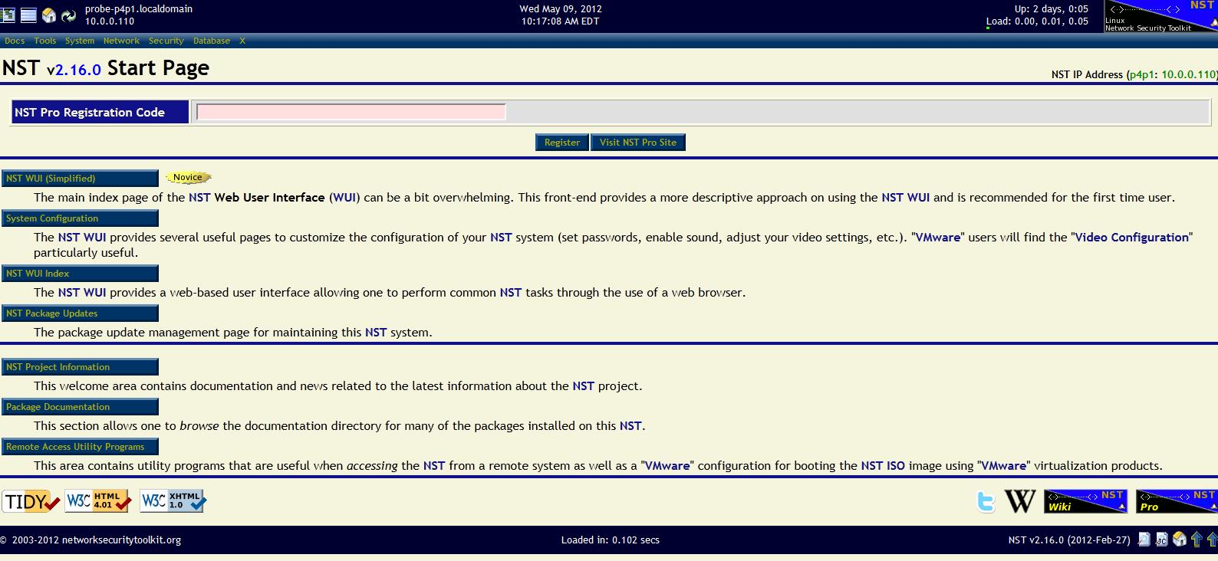Image resolution: width=1218 pixels, height=561 pixels.
Task: Click the 2003-2012 networksecuritytoolkit.org copyright text
Action: [x=91, y=540]
